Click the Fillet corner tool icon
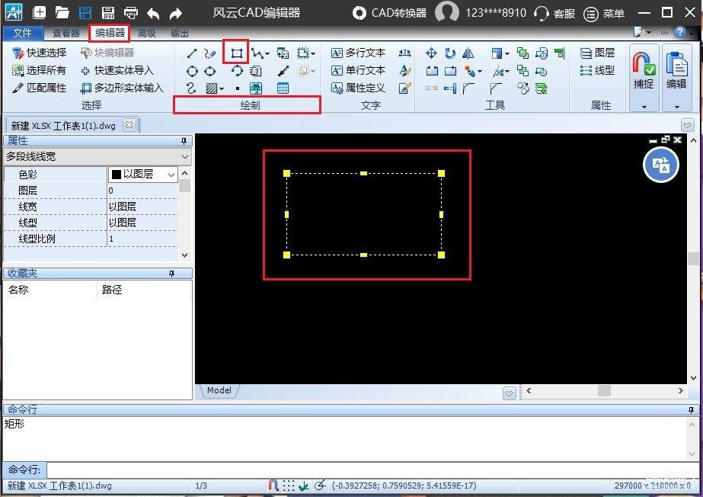The width and height of the screenshot is (703, 497). [x=468, y=88]
